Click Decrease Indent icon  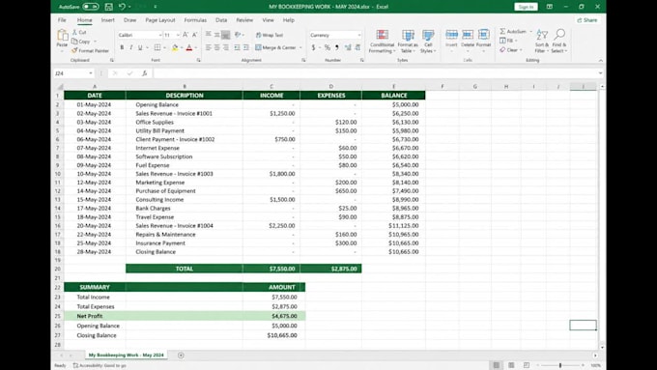[237, 47]
